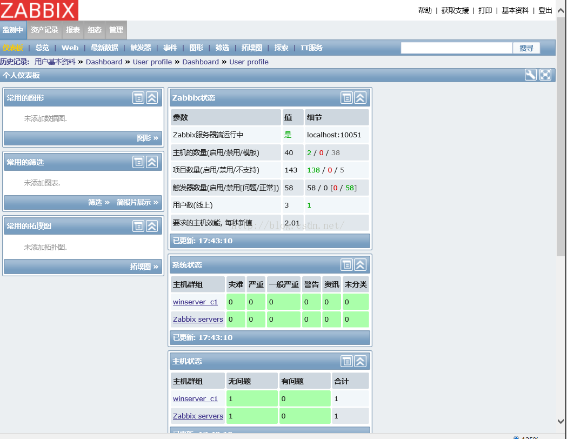The width and height of the screenshot is (567, 439).
Task: Open the Web submenu item
Action: (70, 48)
